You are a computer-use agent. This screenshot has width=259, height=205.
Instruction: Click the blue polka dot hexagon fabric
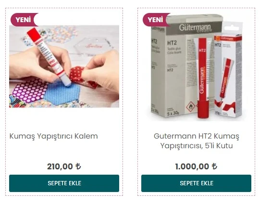tap(62, 93)
